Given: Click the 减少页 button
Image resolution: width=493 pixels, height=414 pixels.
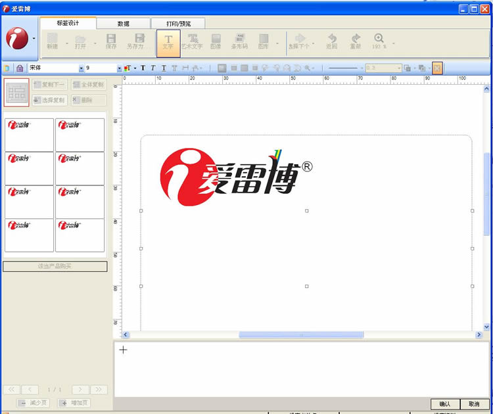Looking at the screenshot, I should (34, 403).
